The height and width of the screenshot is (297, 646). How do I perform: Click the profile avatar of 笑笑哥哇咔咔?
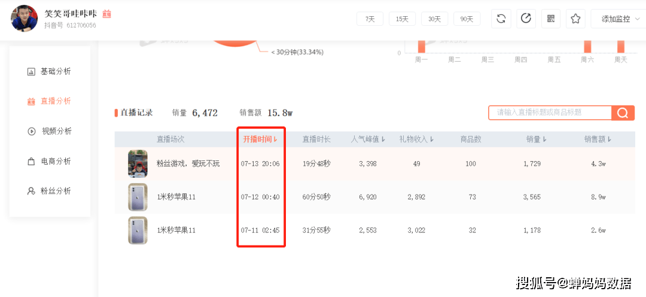(25, 19)
